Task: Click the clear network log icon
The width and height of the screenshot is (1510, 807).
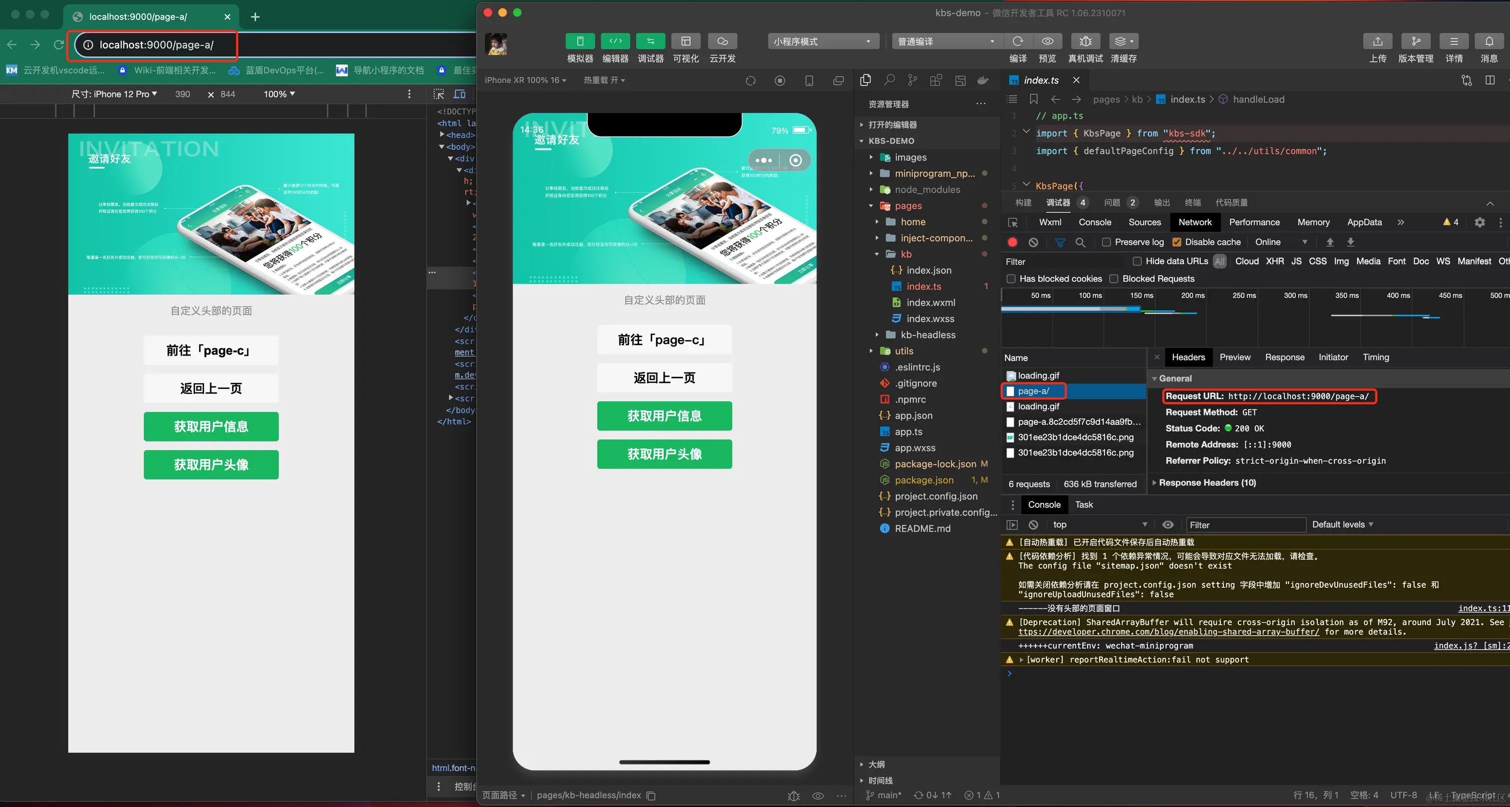Action: point(1034,242)
